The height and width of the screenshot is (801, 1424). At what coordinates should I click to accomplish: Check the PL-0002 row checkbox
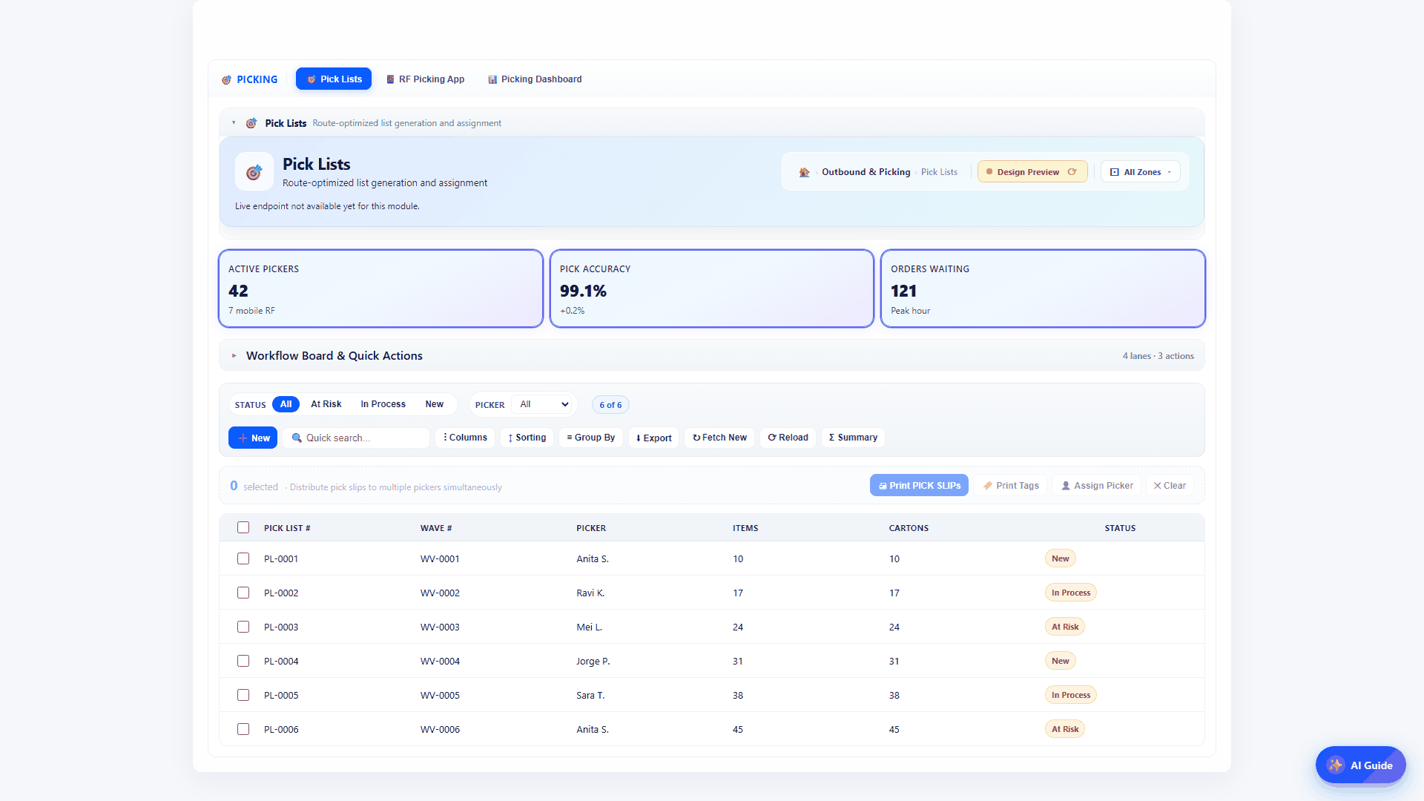243,593
